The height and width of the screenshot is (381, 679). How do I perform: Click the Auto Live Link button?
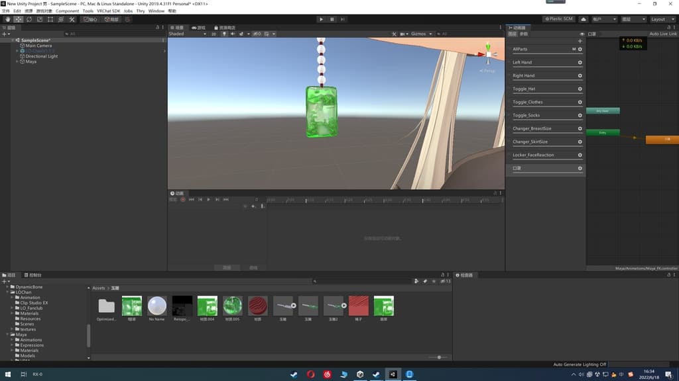pos(662,34)
